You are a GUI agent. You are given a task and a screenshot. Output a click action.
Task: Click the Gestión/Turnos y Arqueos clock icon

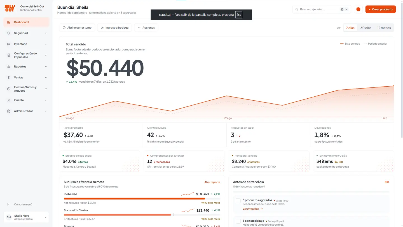(x=9, y=89)
